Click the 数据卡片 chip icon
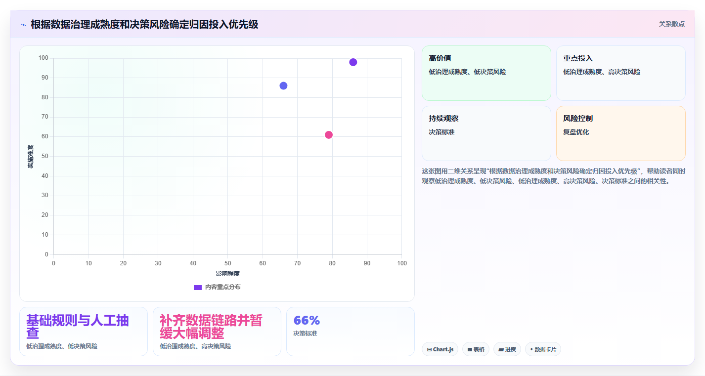 tap(531, 349)
